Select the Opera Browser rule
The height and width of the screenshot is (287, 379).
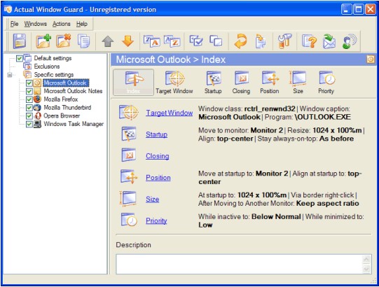click(62, 115)
